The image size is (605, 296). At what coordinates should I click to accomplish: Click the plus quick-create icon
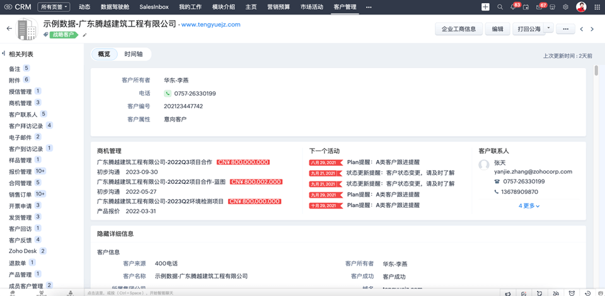[x=485, y=7]
